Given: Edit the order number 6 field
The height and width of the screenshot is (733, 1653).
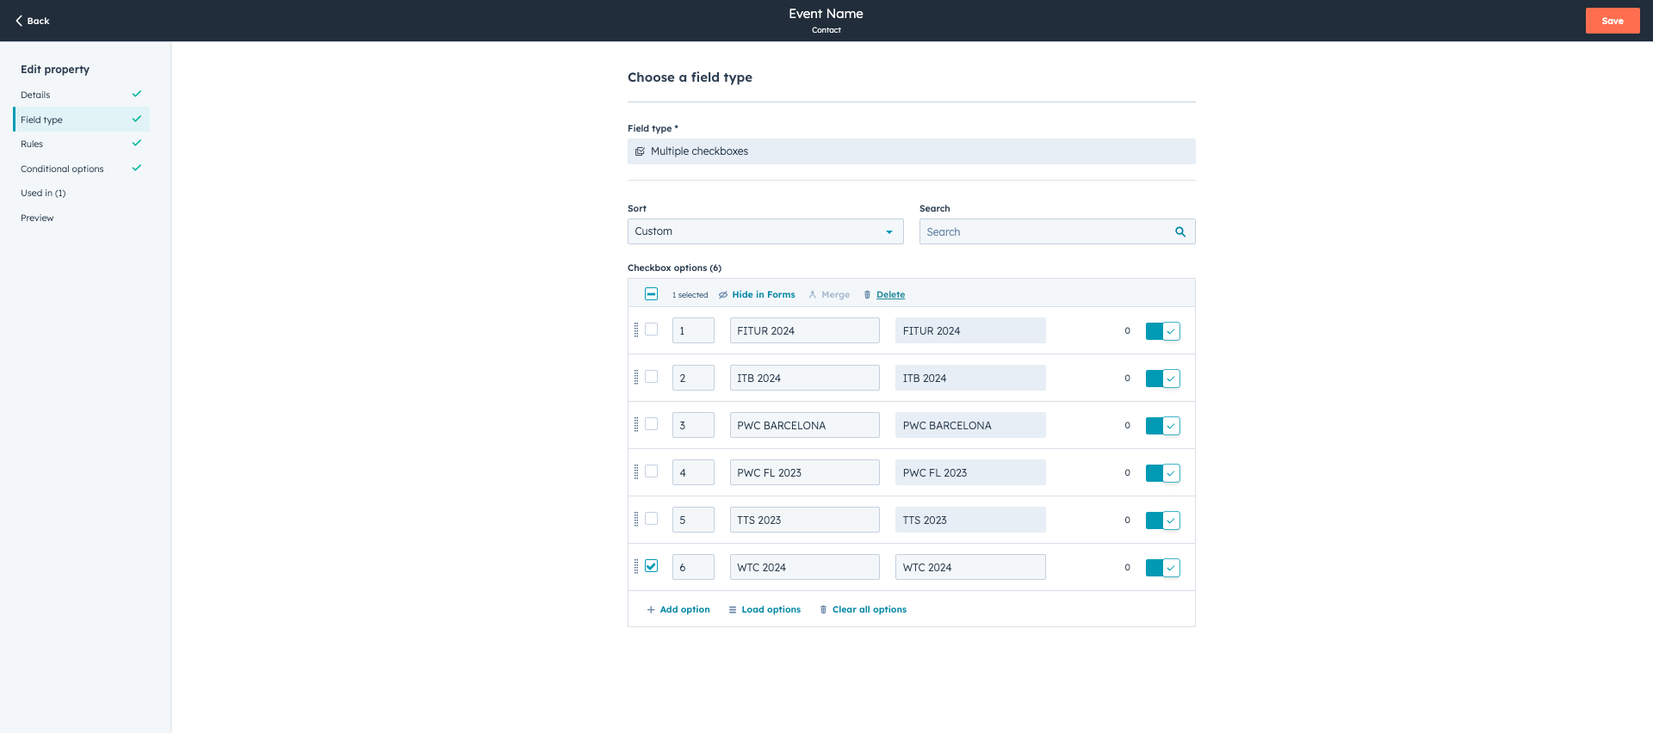Looking at the screenshot, I should [693, 567].
